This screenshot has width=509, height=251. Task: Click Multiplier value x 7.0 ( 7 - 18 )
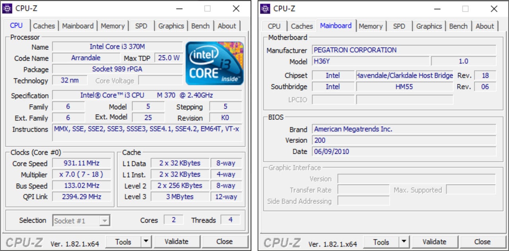(x=82, y=174)
